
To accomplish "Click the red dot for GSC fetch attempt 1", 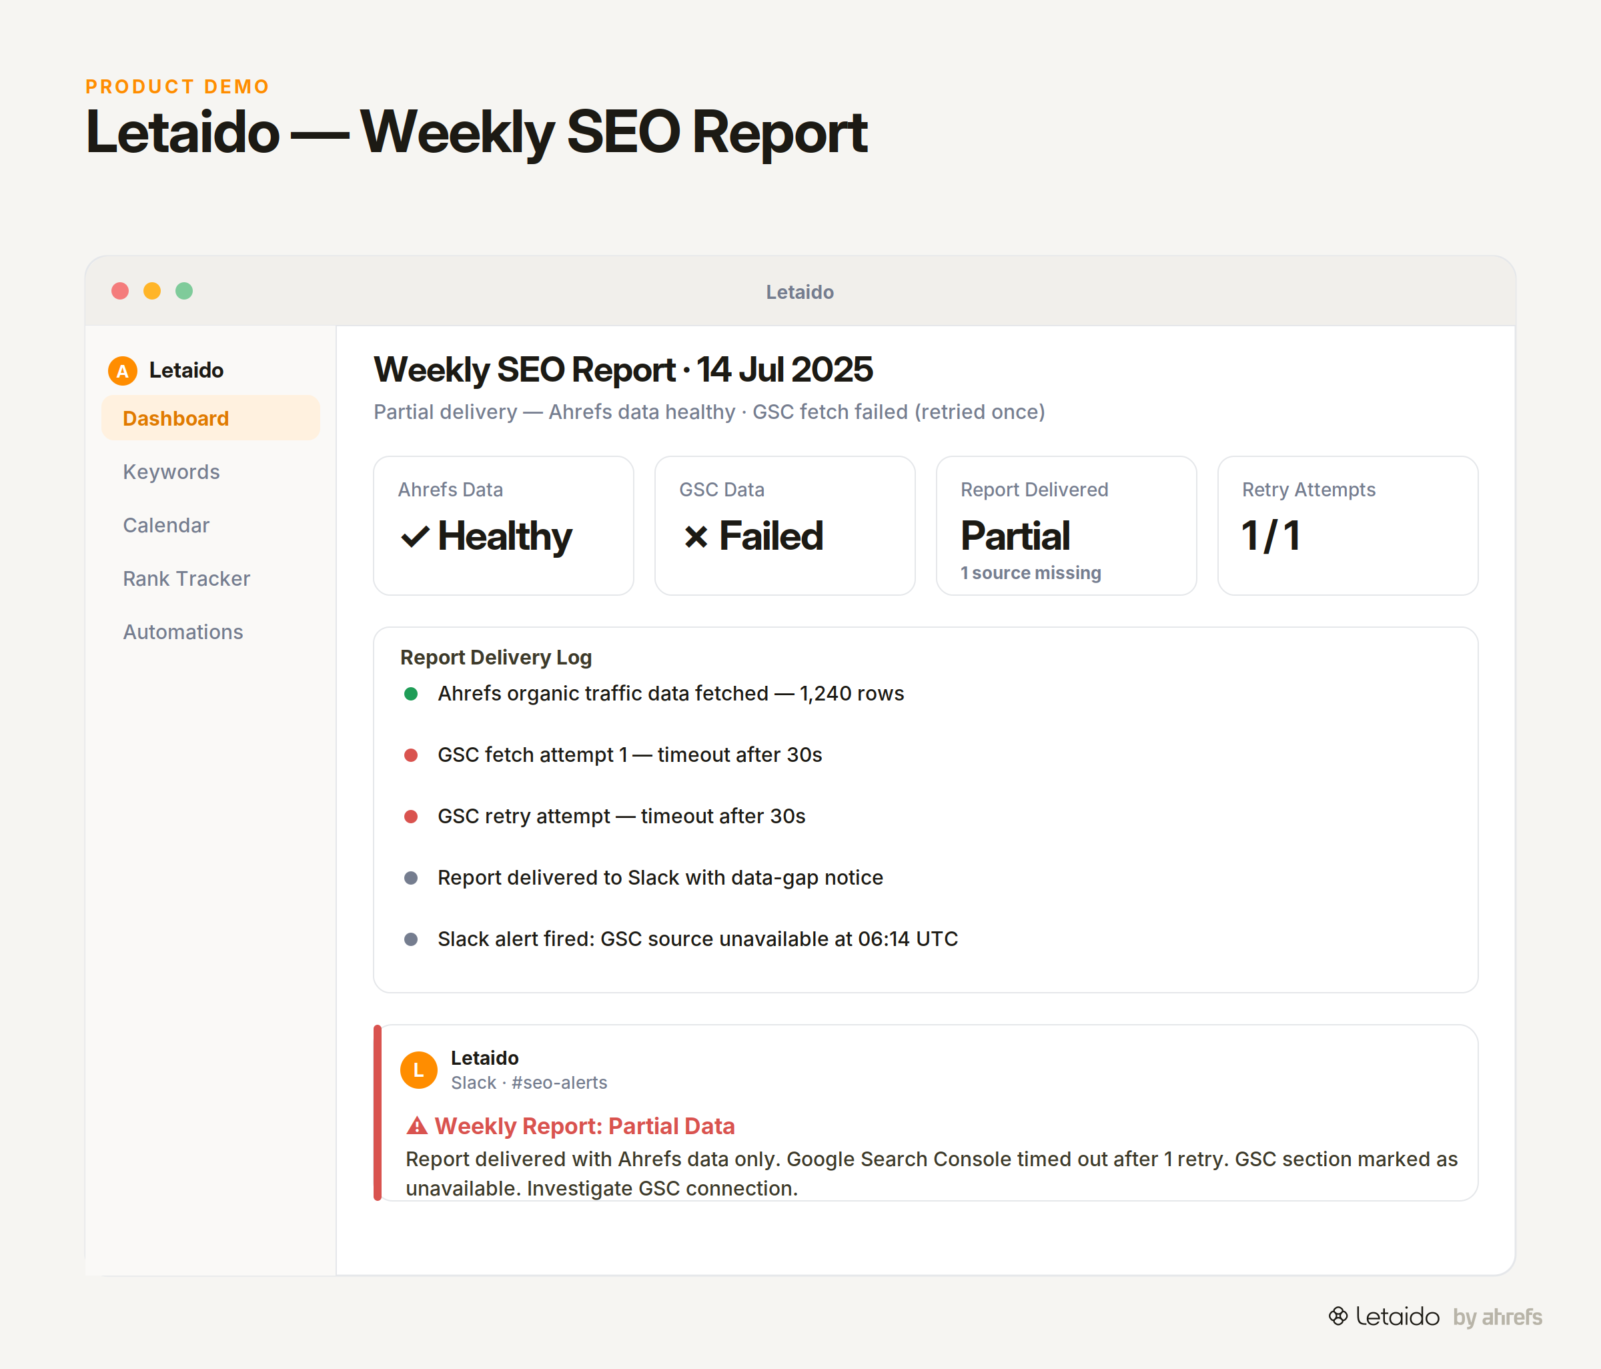I will (x=411, y=755).
